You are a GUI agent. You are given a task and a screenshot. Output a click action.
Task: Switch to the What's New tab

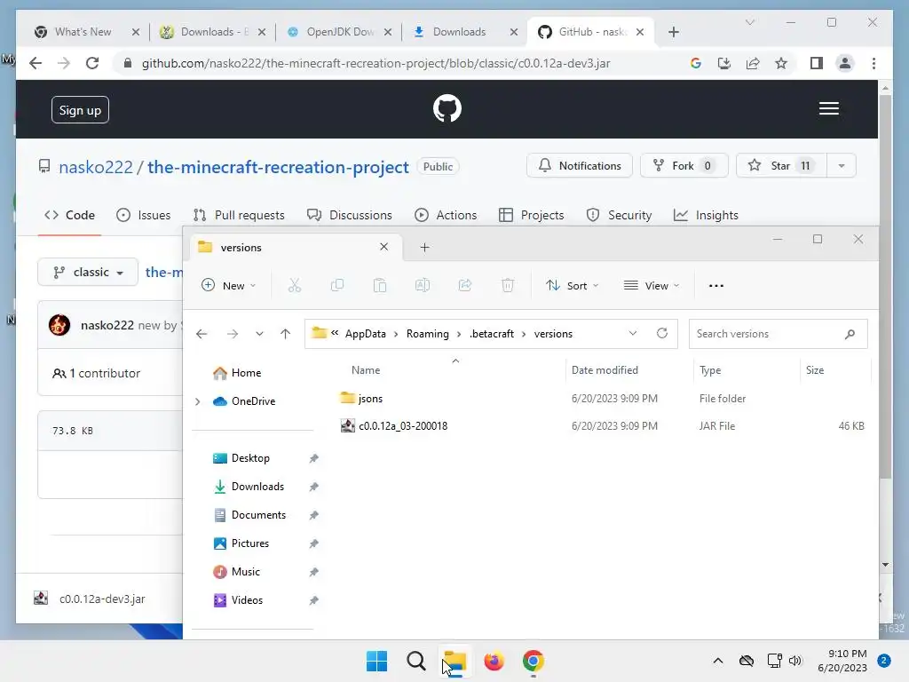click(83, 32)
